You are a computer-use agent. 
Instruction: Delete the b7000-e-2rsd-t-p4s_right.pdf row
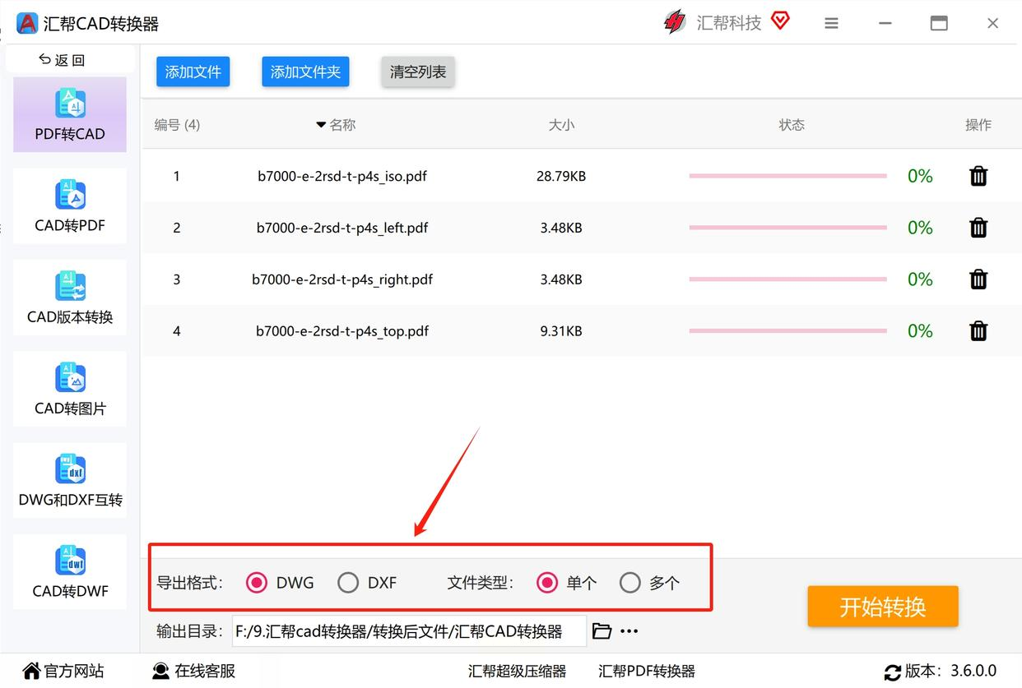click(978, 279)
